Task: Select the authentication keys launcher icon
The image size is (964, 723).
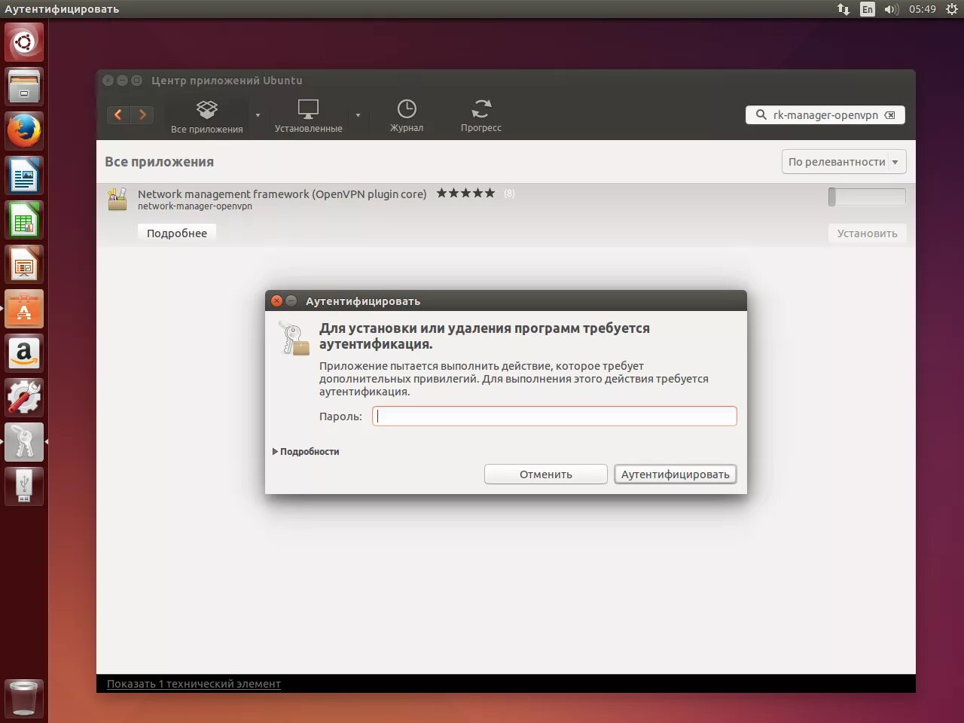Action: pos(24,442)
